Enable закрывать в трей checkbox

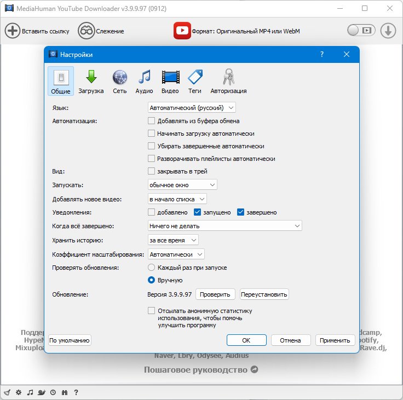pos(151,171)
